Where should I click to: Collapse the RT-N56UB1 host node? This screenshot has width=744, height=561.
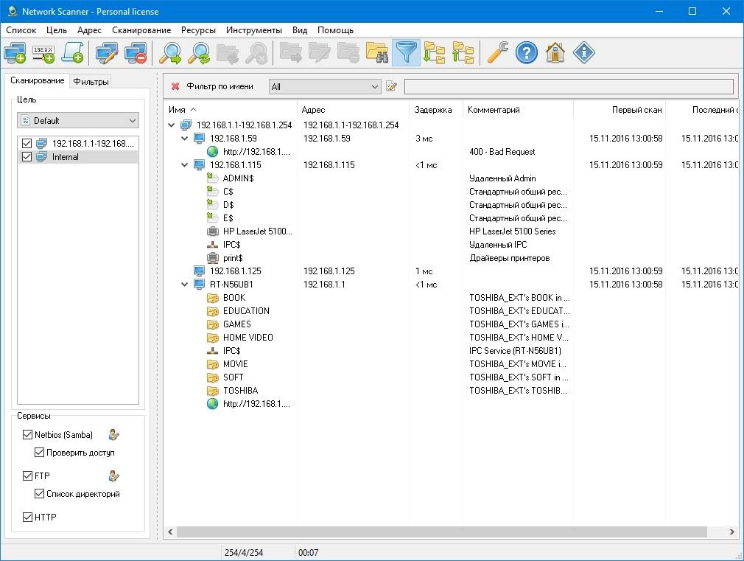(185, 285)
